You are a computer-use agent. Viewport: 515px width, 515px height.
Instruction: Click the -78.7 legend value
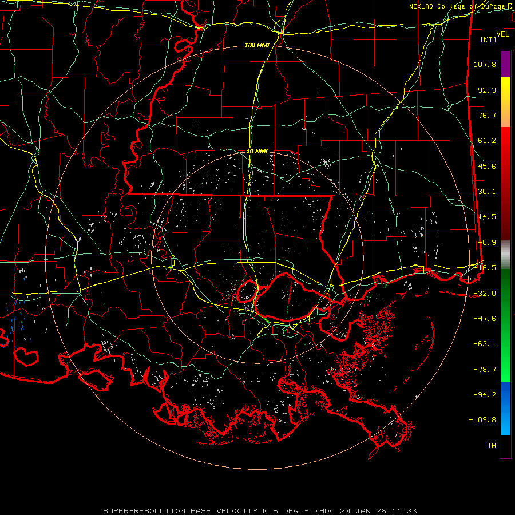tap(485, 370)
